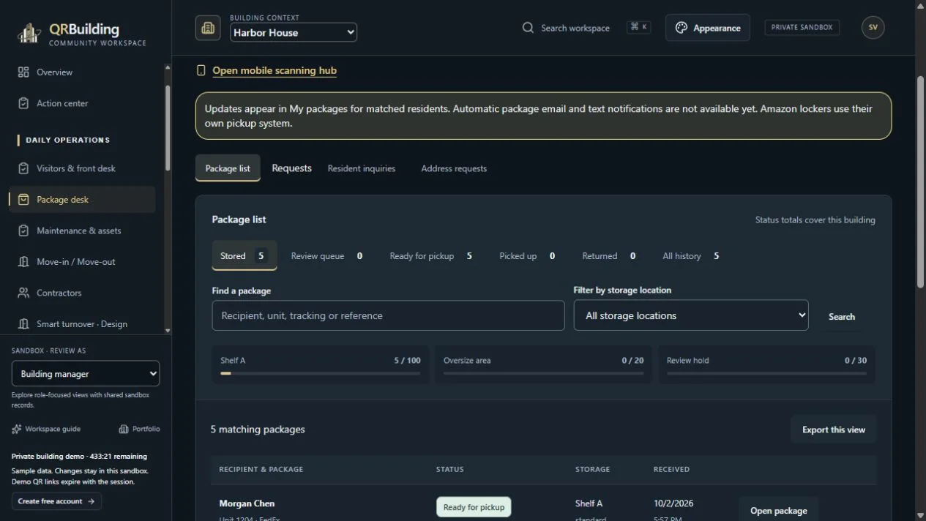The image size is (926, 521).
Task: Open Visitors & front desk
Action: point(82,168)
